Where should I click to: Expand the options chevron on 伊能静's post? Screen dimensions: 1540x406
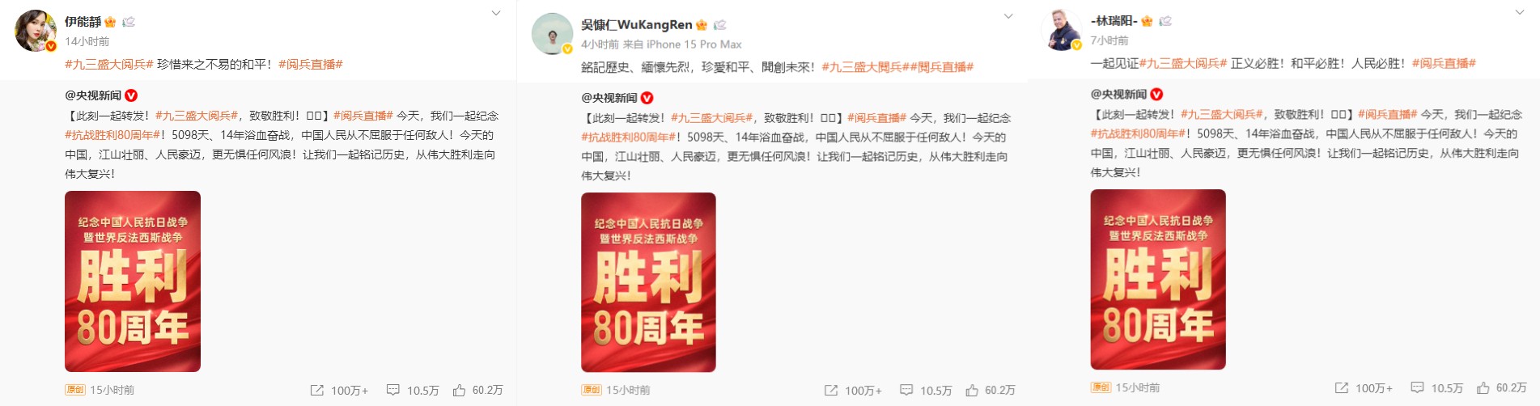point(496,13)
